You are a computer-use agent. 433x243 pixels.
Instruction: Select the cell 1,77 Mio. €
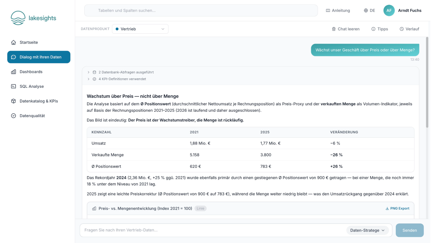[x=270, y=143]
